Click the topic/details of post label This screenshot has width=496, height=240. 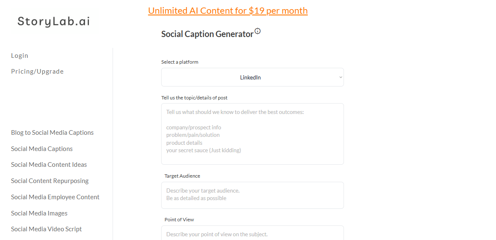coord(194,98)
